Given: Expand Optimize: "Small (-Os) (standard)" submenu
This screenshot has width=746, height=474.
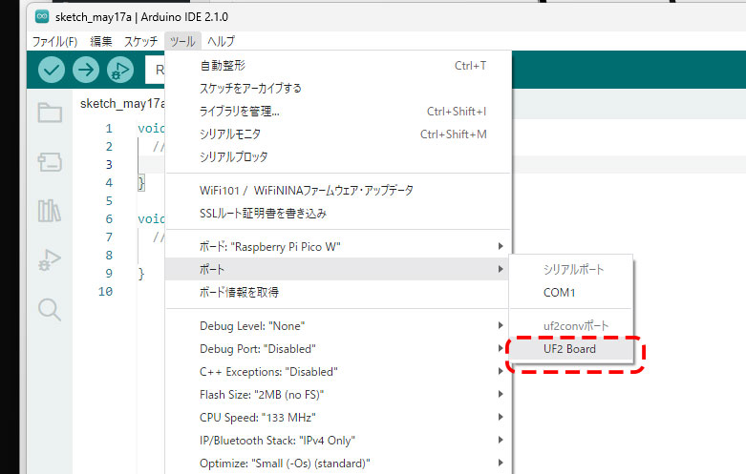Looking at the screenshot, I should (x=338, y=464).
